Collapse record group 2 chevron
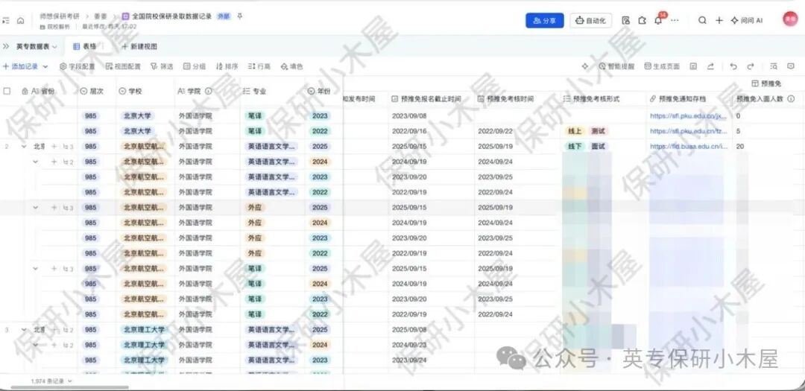 24,146
